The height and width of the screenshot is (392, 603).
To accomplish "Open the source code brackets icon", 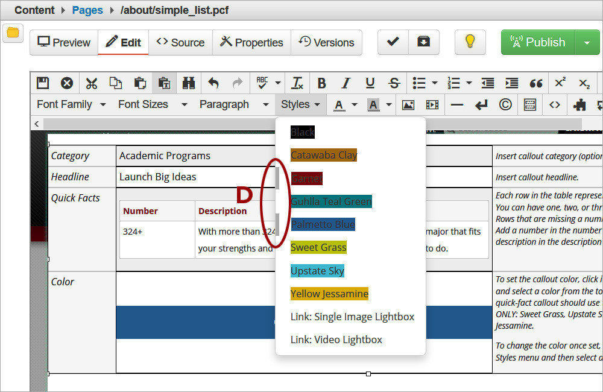I will [555, 105].
